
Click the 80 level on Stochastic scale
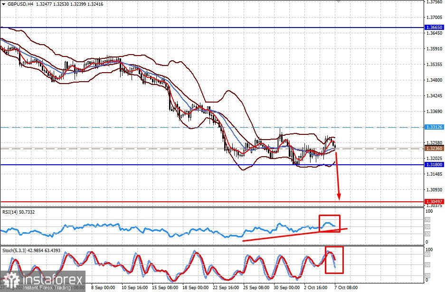pos(427,254)
